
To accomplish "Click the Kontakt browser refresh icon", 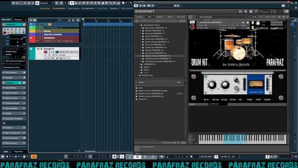I will [136, 21].
